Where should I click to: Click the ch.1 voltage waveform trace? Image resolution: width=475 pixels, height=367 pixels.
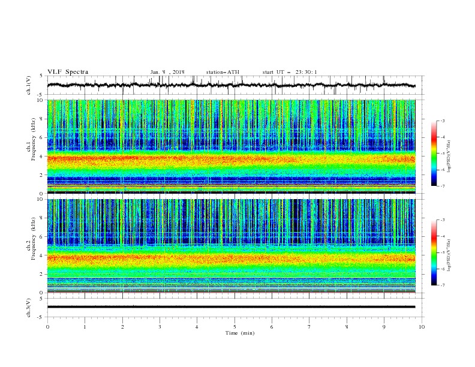pos(231,85)
